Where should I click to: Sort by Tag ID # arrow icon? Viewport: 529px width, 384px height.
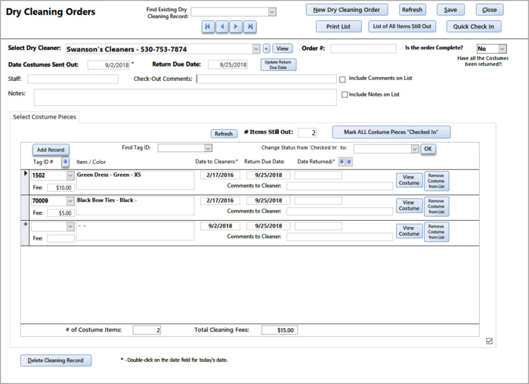pos(65,162)
